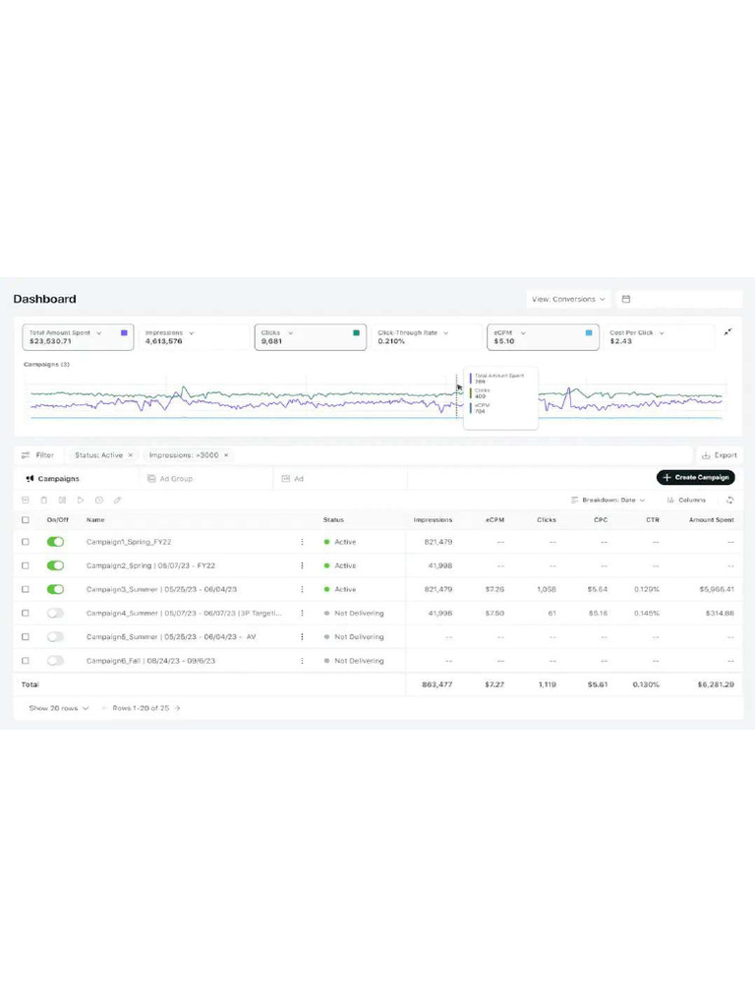Turn off Campaign2_Spring toggle
The width and height of the screenshot is (755, 1007).
point(55,565)
